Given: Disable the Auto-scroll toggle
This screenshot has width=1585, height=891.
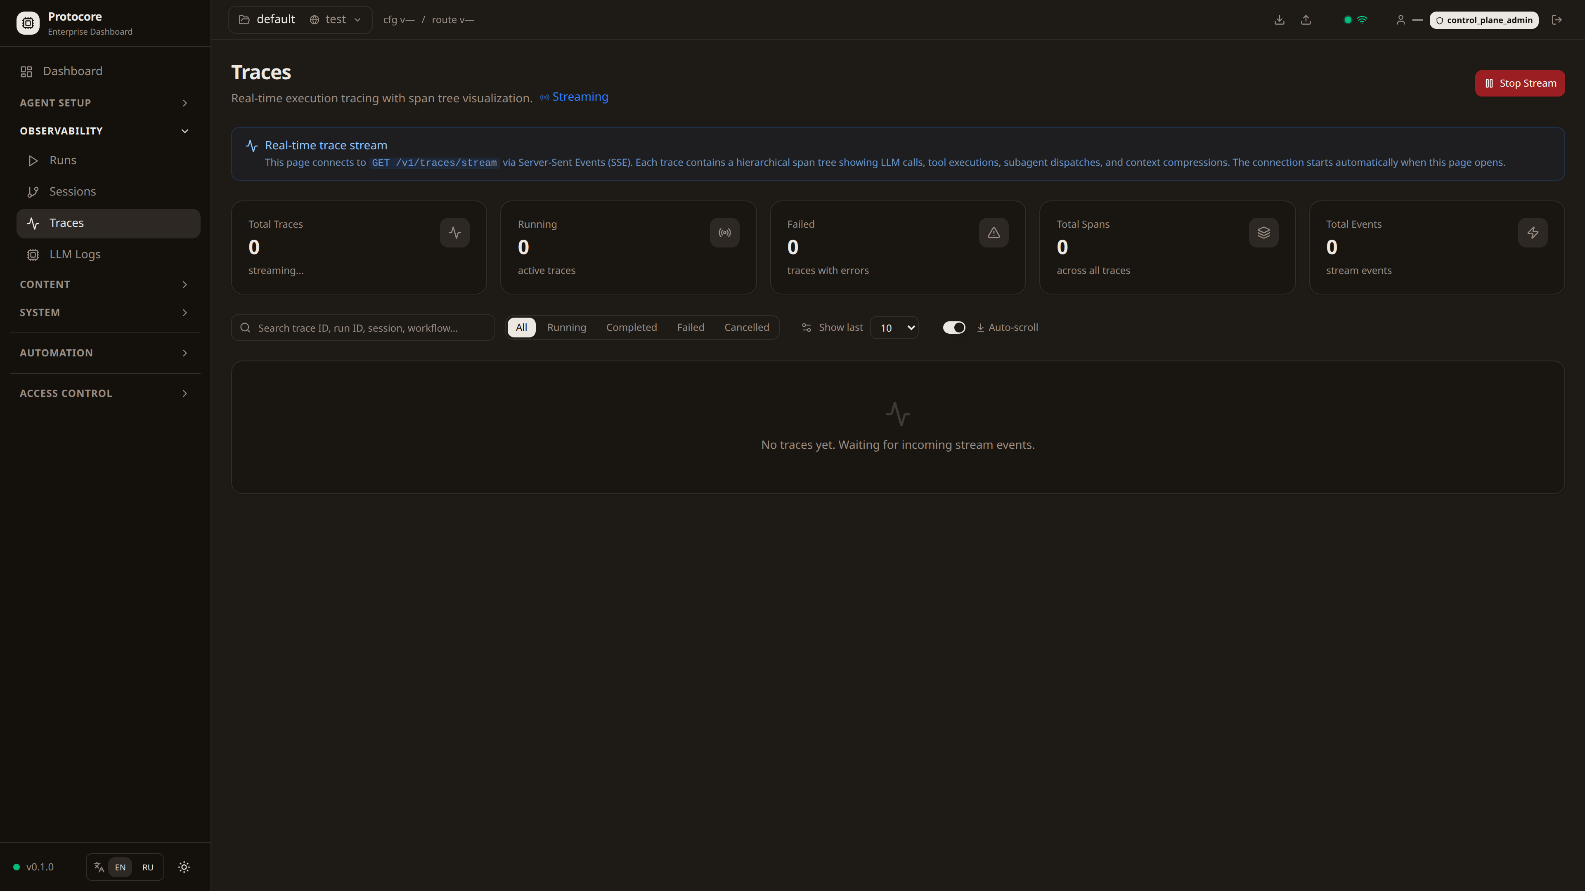Looking at the screenshot, I should pyautogui.click(x=954, y=327).
